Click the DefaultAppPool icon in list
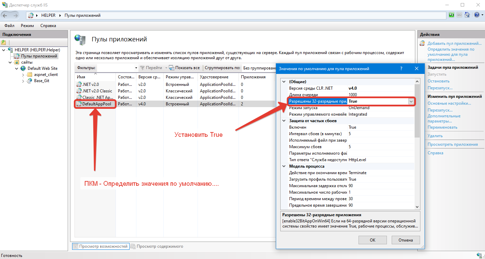The height and width of the screenshot is (259, 485). [x=79, y=104]
